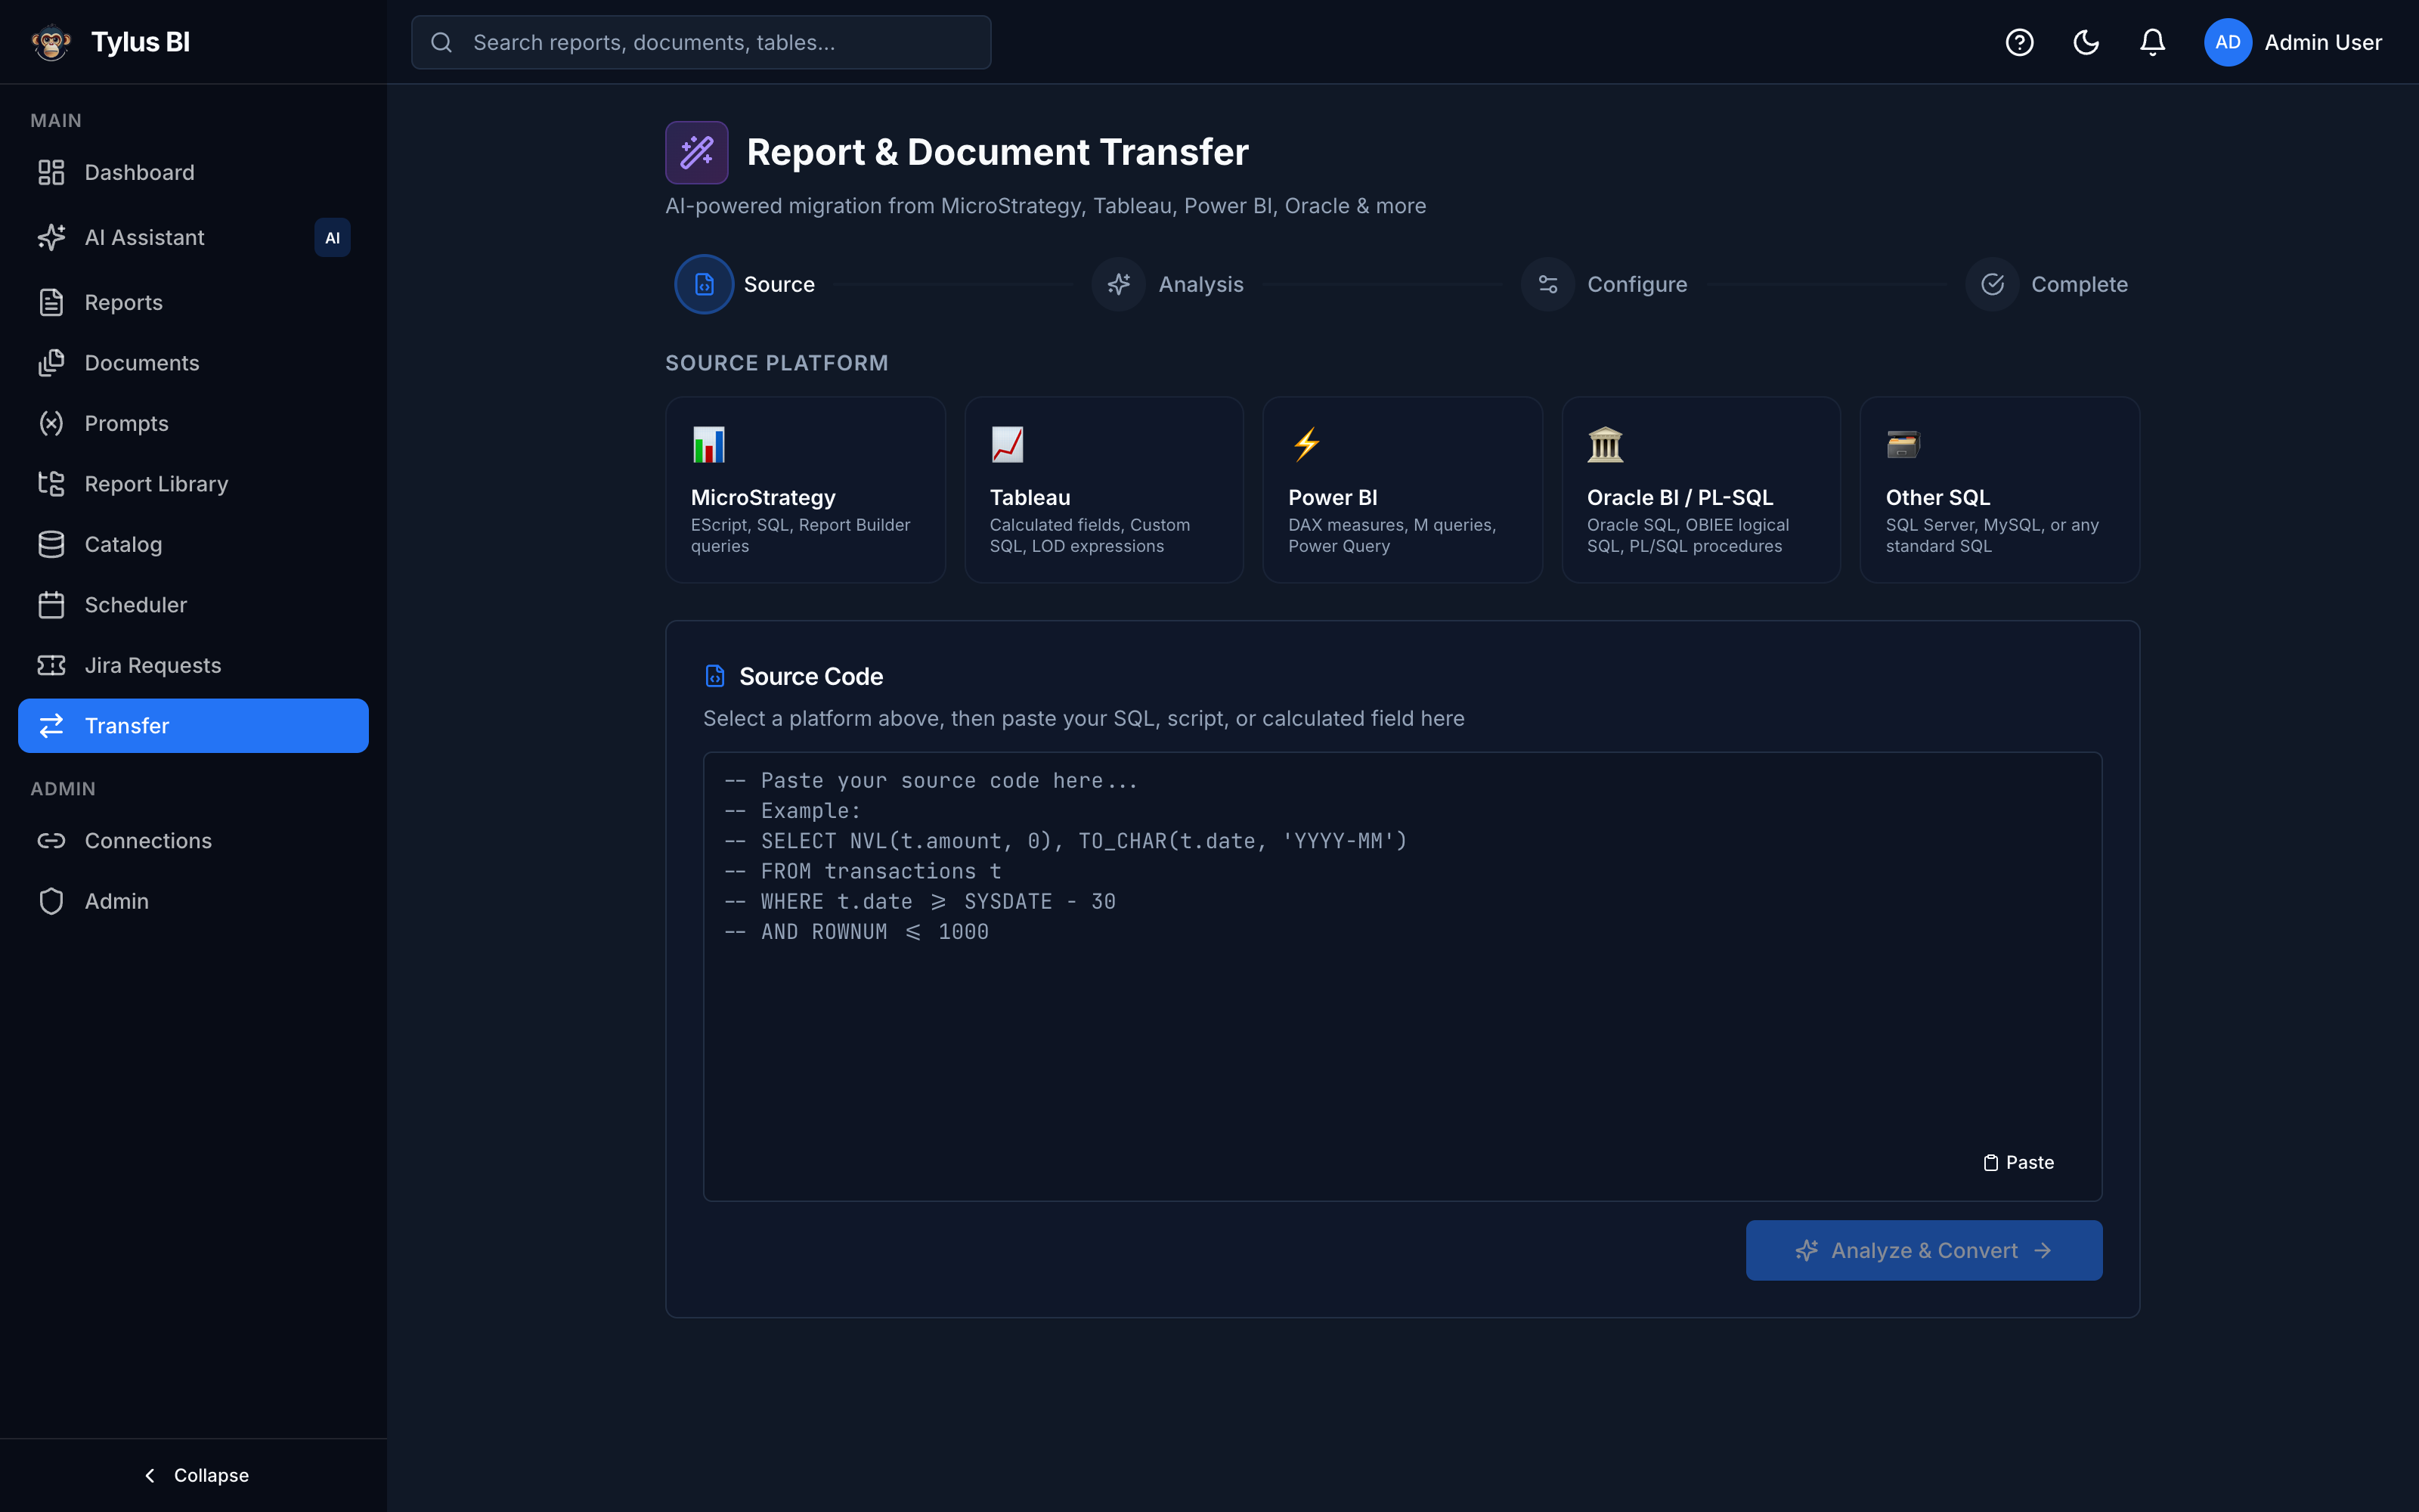The width and height of the screenshot is (2419, 1512).
Task: Open the help question mark icon
Action: pos(2019,42)
